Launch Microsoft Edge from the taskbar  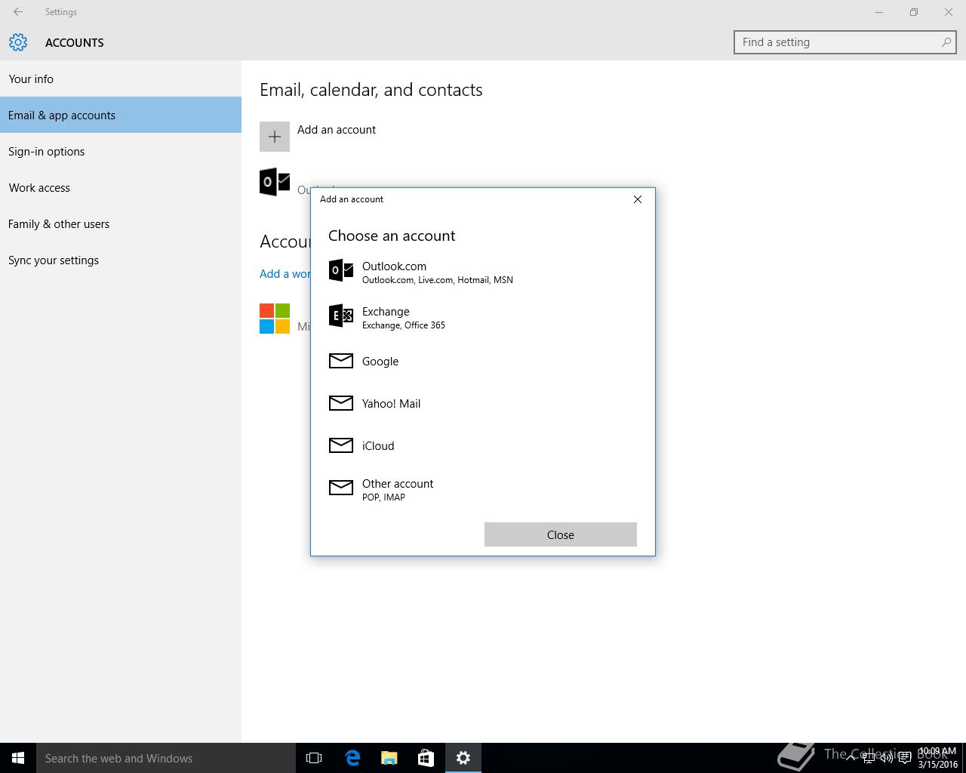(352, 758)
